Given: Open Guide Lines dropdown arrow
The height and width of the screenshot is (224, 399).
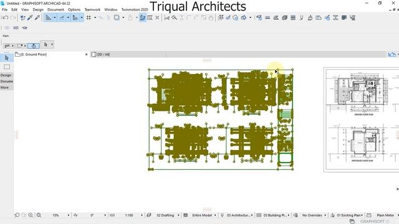Looking at the screenshot, I should point(54,17).
